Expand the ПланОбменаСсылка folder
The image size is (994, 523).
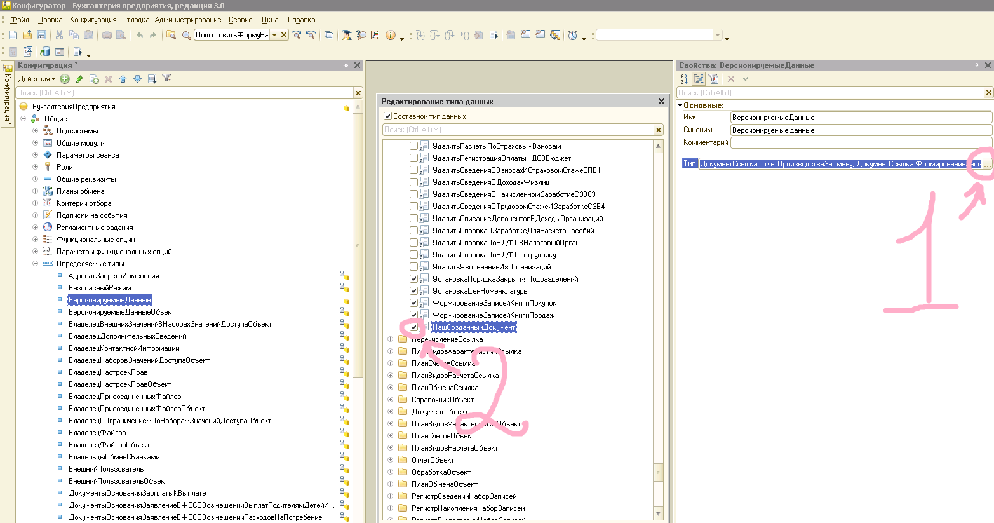[x=390, y=388]
